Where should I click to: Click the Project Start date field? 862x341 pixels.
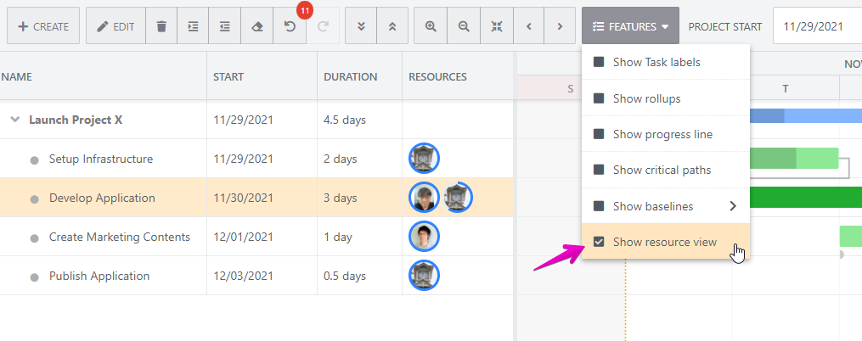pyautogui.click(x=815, y=26)
